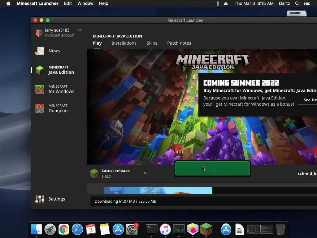The width and height of the screenshot is (317, 238).
Task: Open Spotlight search magnifier in menu bar
Action: 297,3
